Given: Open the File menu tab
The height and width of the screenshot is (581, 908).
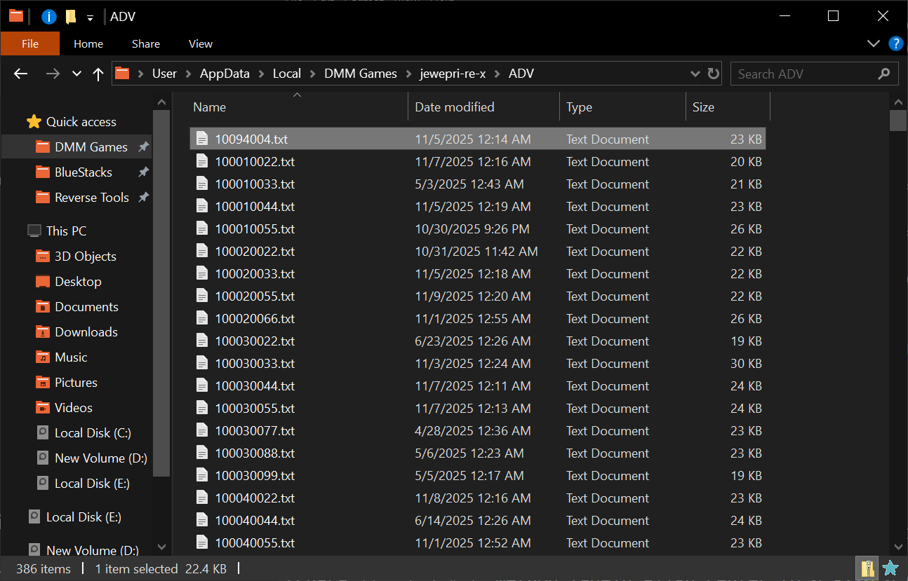Looking at the screenshot, I should 30,43.
